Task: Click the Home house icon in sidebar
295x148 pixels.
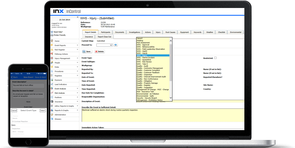Action: pos(52,41)
